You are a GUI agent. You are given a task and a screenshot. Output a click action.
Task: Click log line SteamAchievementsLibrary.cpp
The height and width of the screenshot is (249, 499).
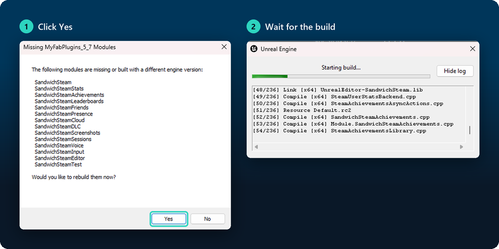click(x=339, y=131)
